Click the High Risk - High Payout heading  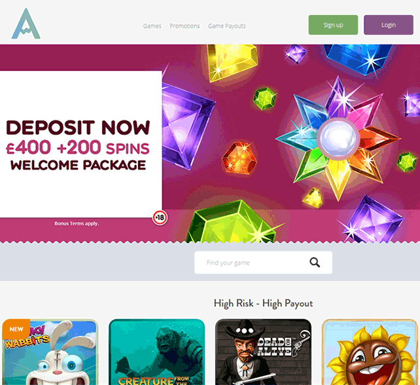(263, 303)
